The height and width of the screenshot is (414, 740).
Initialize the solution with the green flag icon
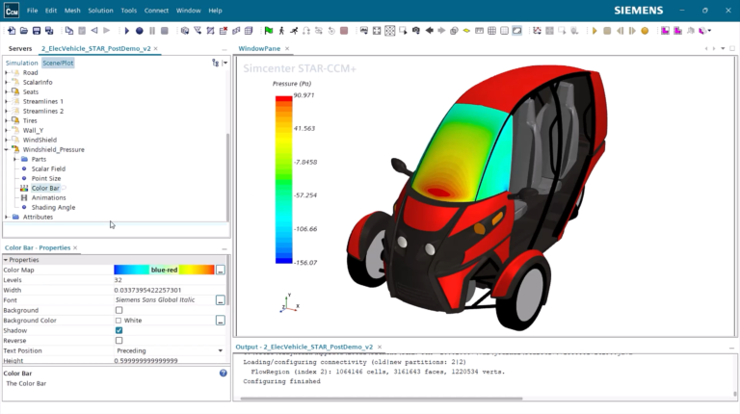coord(269,31)
